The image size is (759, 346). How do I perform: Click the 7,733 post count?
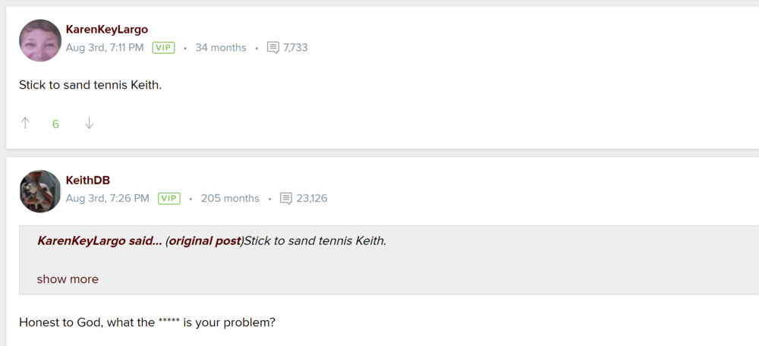[295, 48]
